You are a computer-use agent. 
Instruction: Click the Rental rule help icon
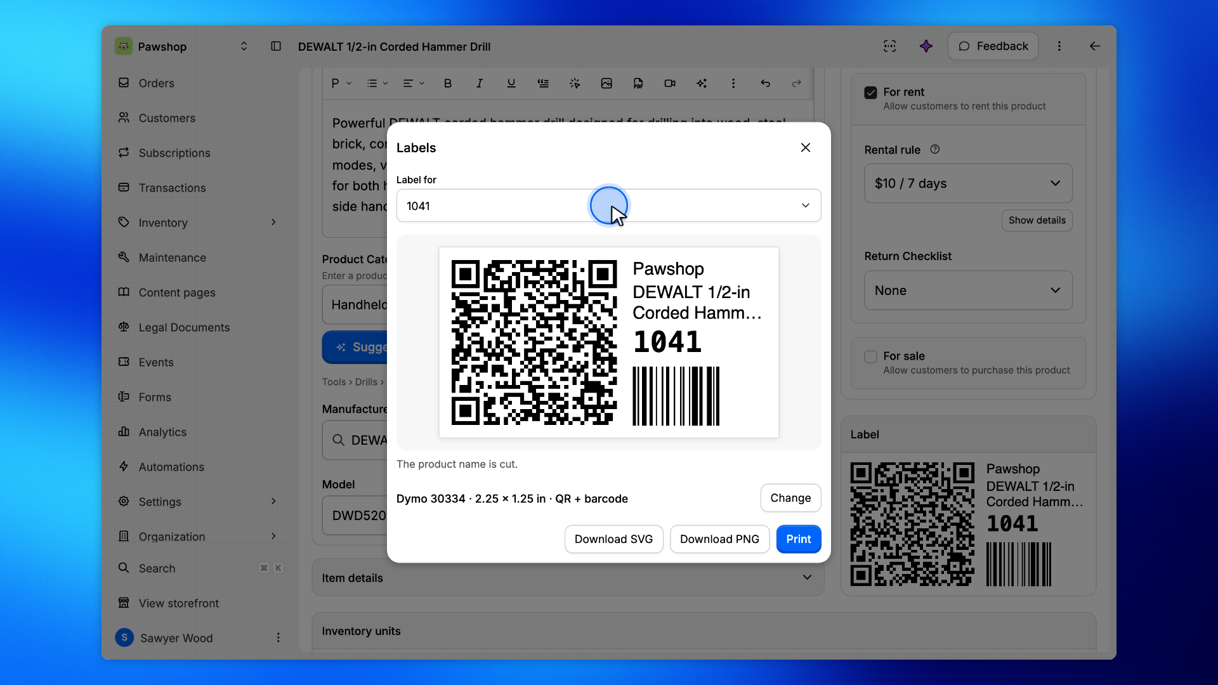(935, 150)
